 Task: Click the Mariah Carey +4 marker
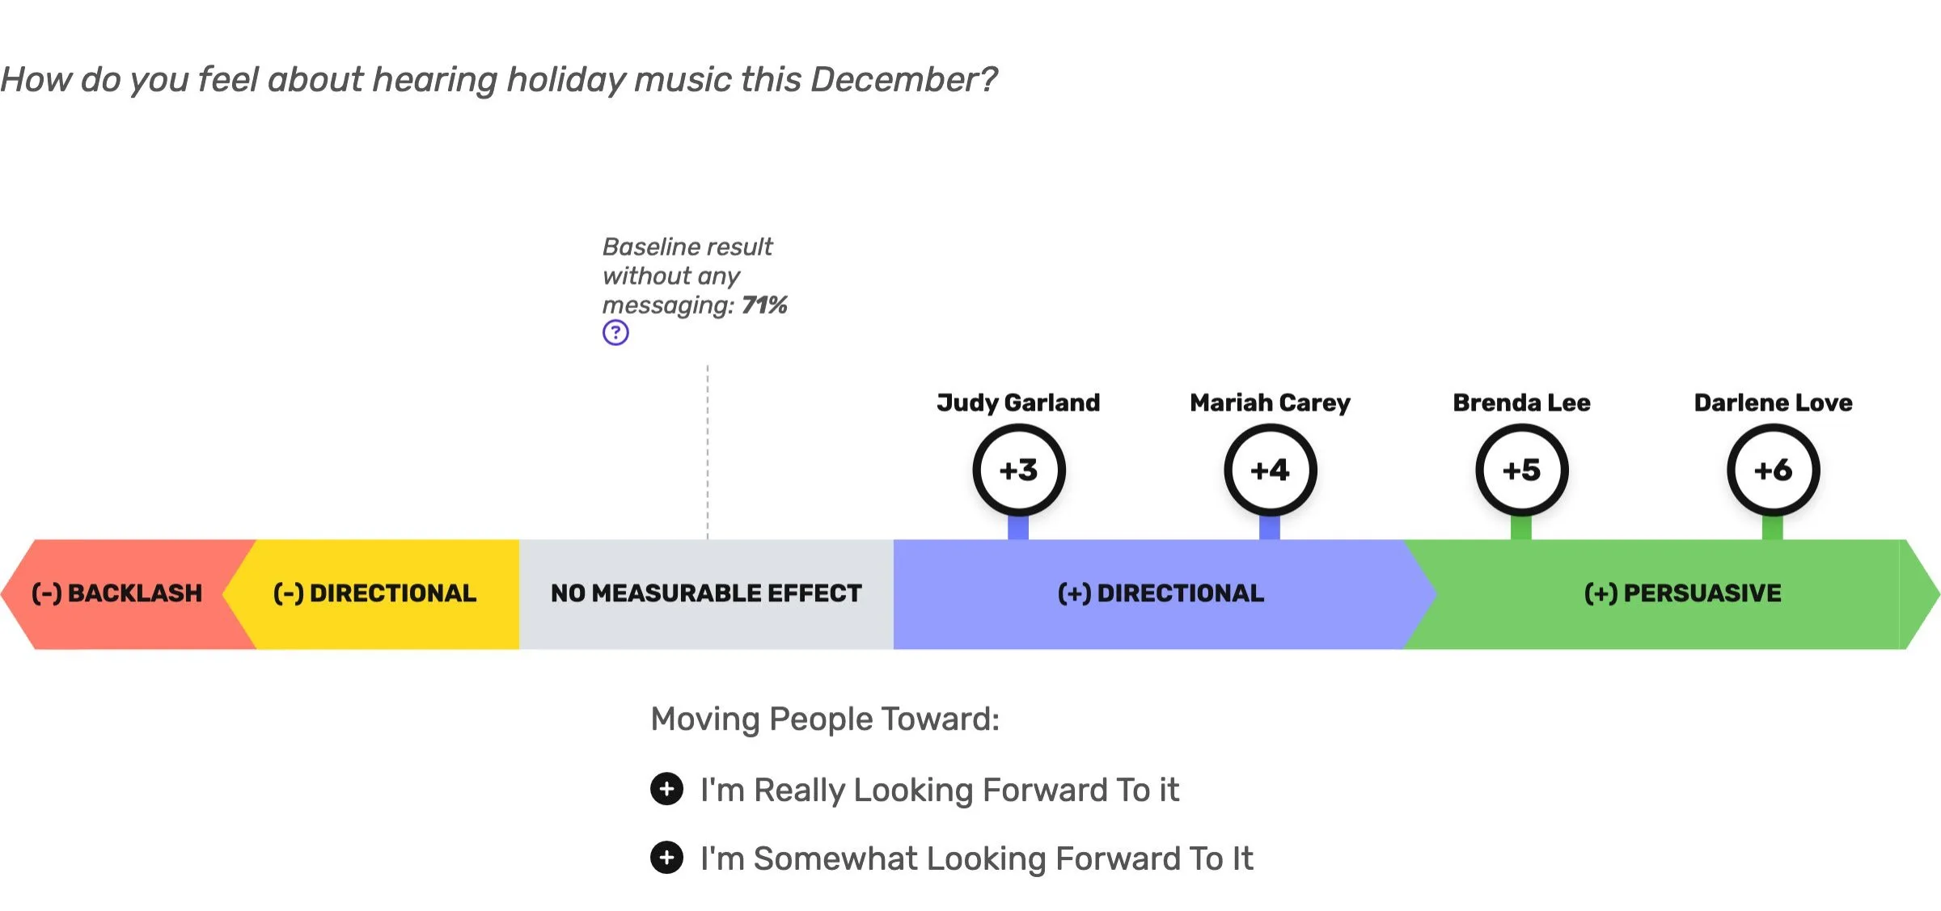1270,470
